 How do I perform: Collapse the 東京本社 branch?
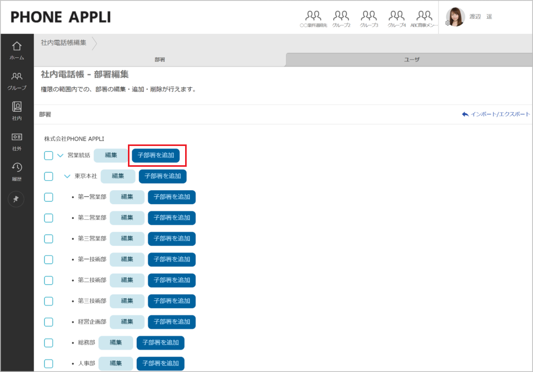[67, 176]
